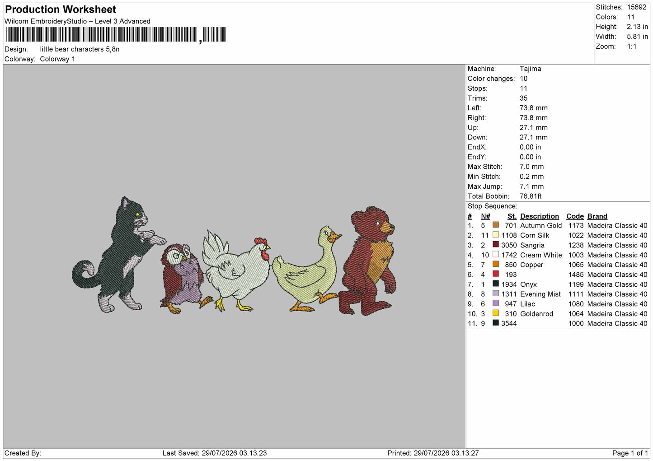Click 'Page 1 of 1' in the footer
The height and width of the screenshot is (461, 653).
coord(630,453)
